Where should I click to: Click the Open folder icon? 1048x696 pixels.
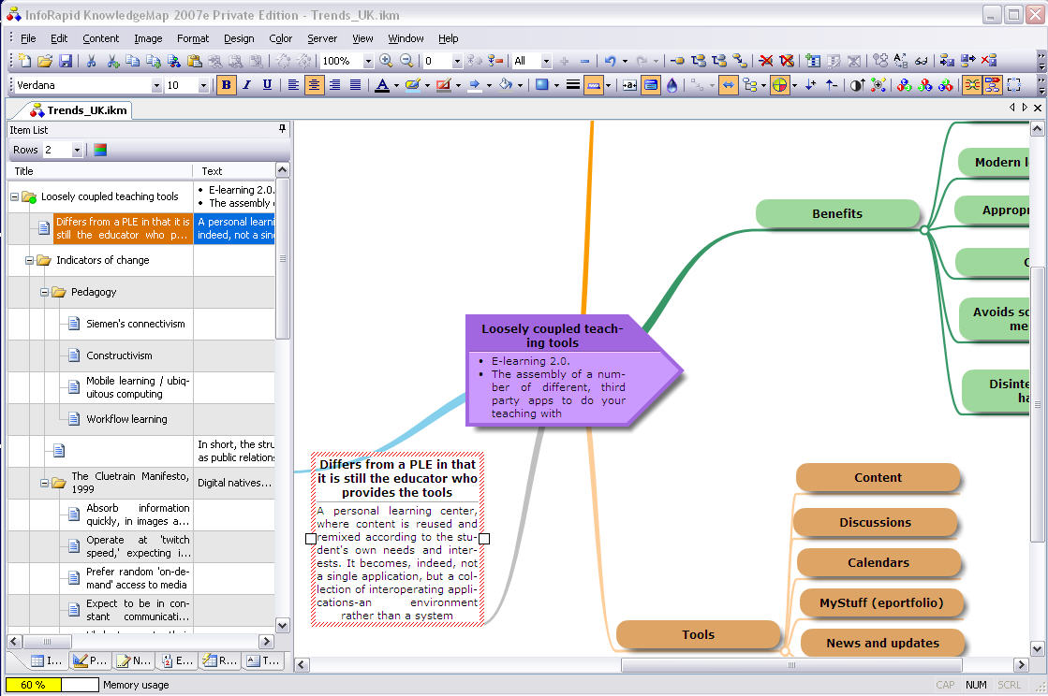tap(45, 61)
